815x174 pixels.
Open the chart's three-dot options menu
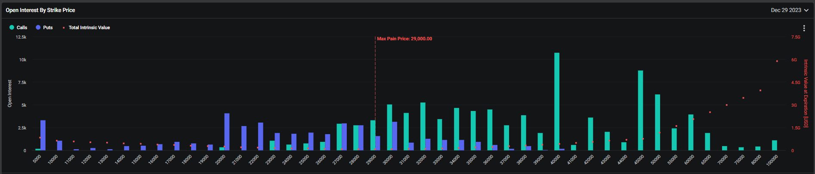pyautogui.click(x=804, y=28)
